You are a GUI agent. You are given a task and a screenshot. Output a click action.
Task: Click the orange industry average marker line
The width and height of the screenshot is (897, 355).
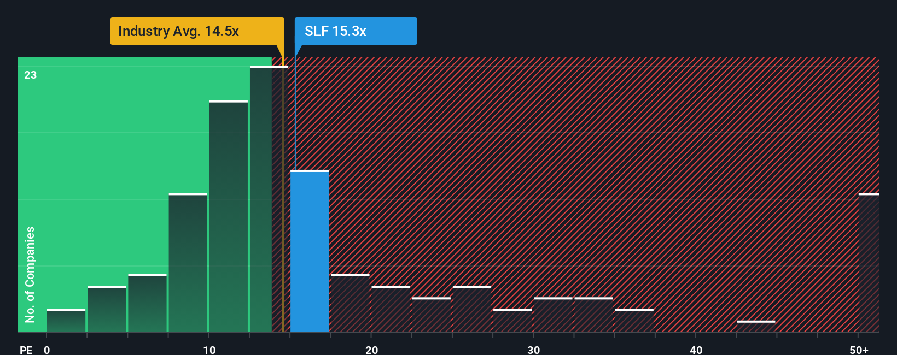tap(283, 194)
